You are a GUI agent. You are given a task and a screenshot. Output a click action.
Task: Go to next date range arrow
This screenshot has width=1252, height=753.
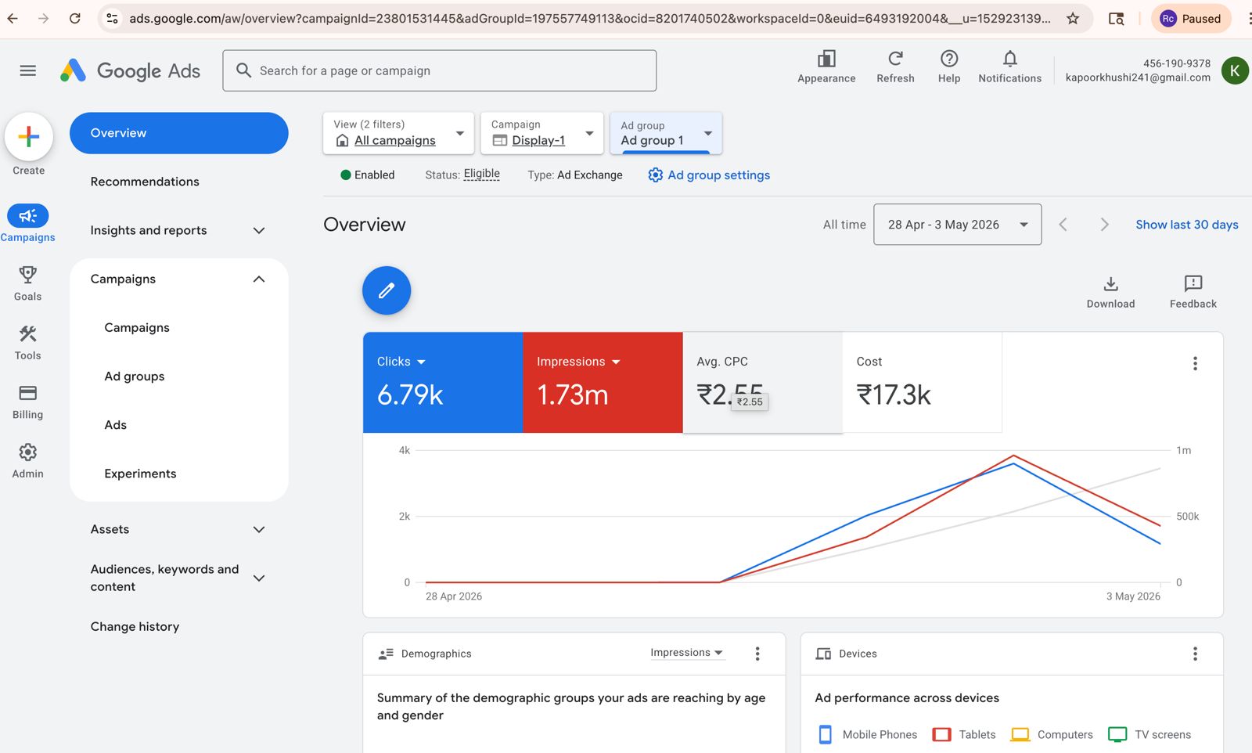(x=1104, y=225)
